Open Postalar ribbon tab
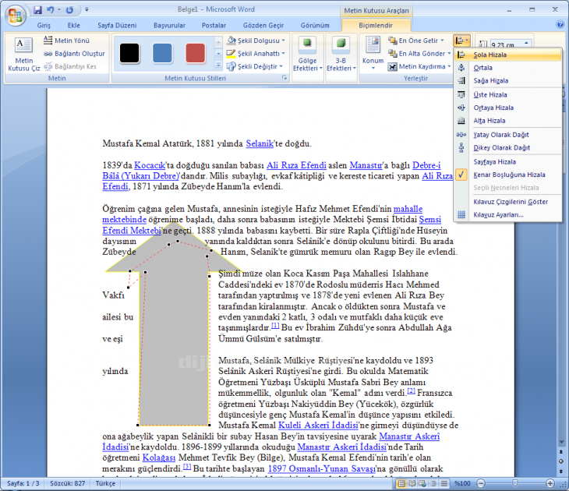Viewport: 569px width, 491px height. (214, 26)
